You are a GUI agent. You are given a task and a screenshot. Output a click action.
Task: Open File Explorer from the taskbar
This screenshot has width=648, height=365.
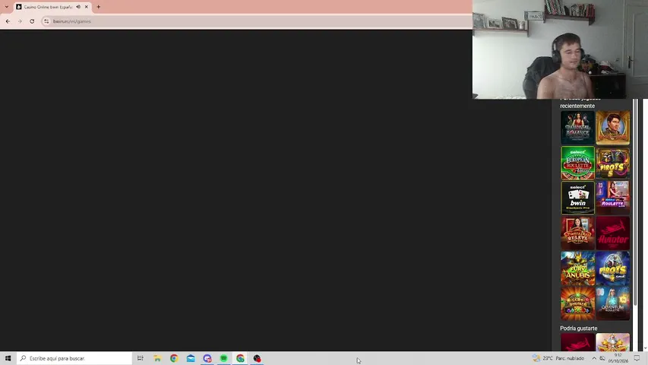(x=157, y=358)
